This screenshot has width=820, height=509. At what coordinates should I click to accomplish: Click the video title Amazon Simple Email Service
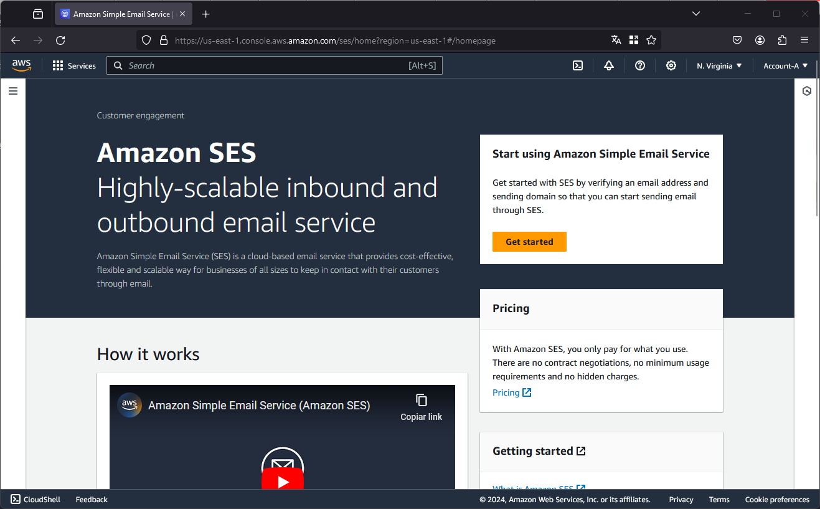pyautogui.click(x=259, y=406)
